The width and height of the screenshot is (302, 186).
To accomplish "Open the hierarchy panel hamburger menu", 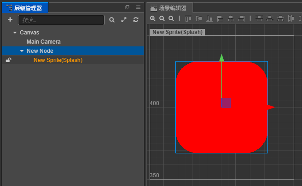I will [x=138, y=7].
